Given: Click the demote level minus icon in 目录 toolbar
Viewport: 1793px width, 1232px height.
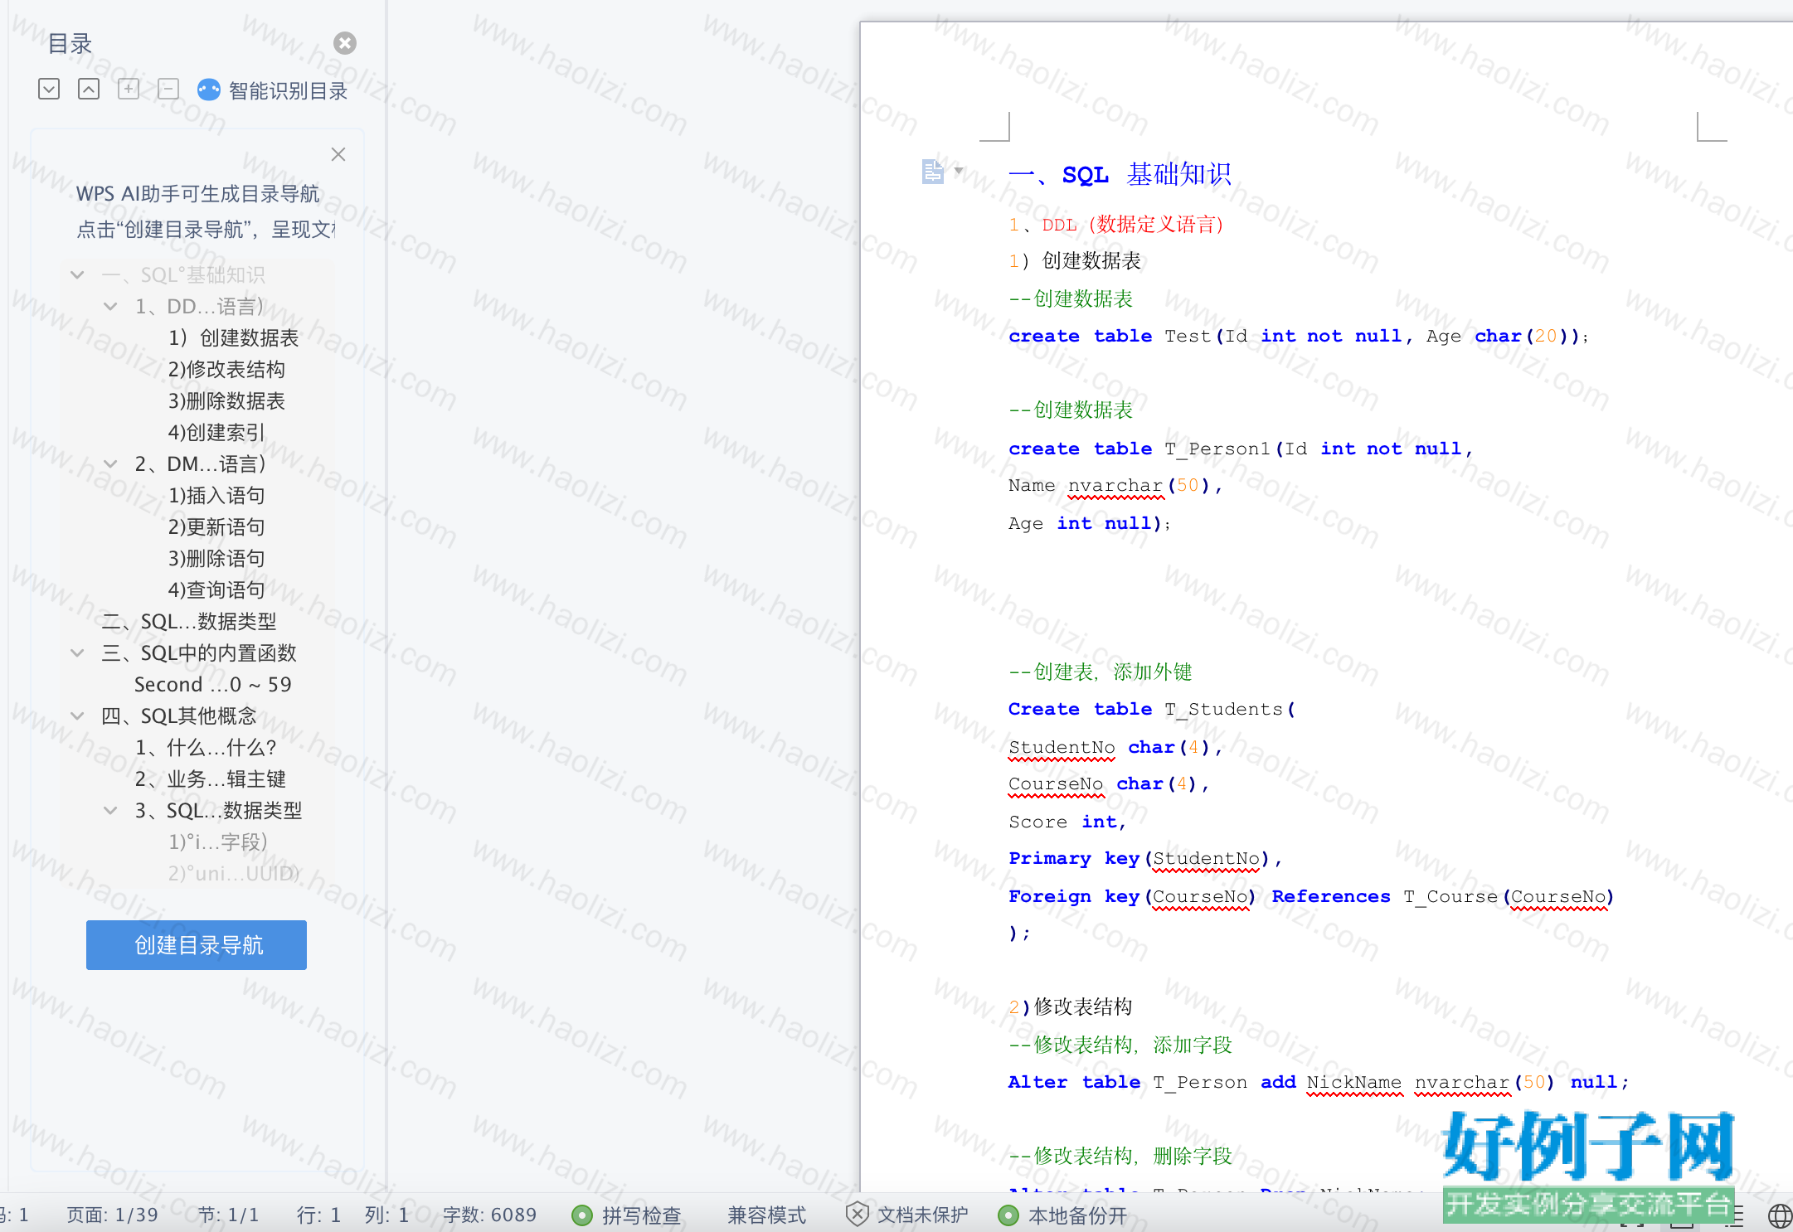Looking at the screenshot, I should coord(168,89).
